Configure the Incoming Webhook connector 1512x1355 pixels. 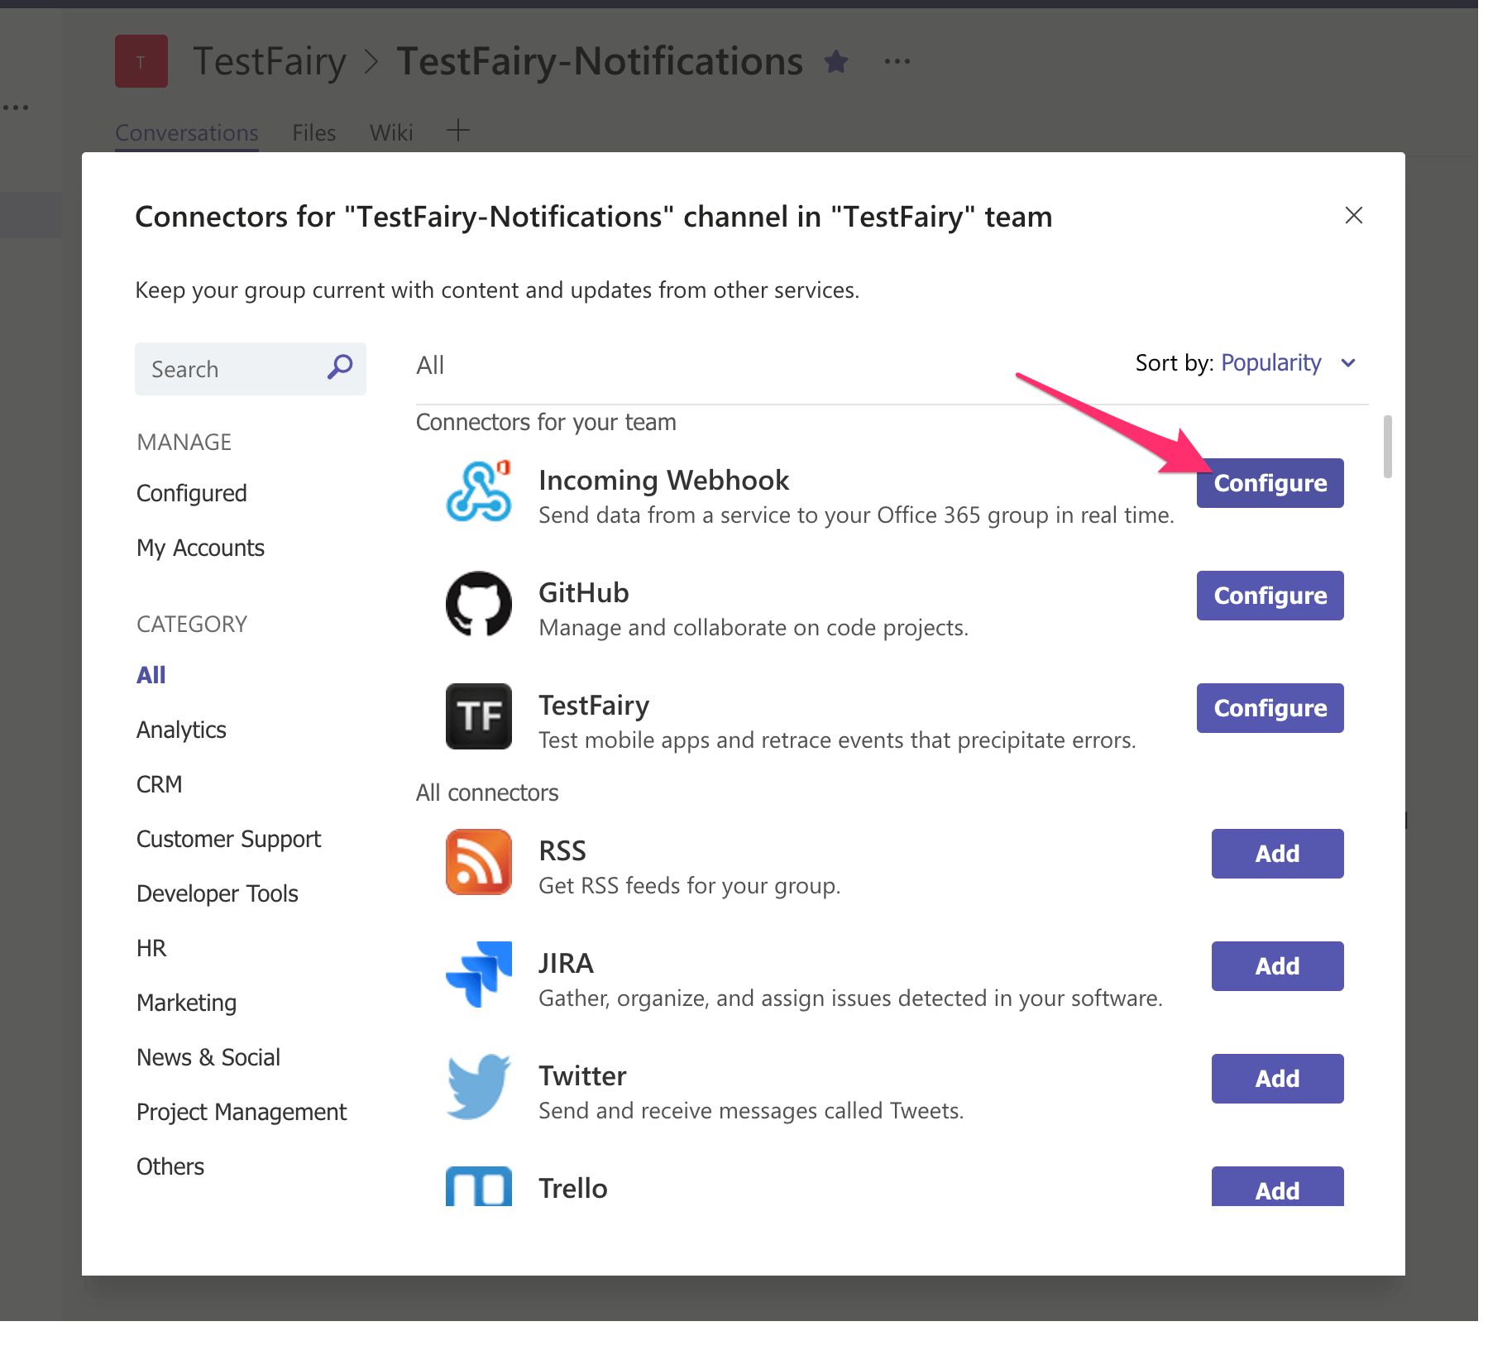point(1270,483)
